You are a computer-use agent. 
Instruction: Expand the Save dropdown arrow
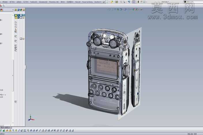pyautogui.click(x=119, y=2)
